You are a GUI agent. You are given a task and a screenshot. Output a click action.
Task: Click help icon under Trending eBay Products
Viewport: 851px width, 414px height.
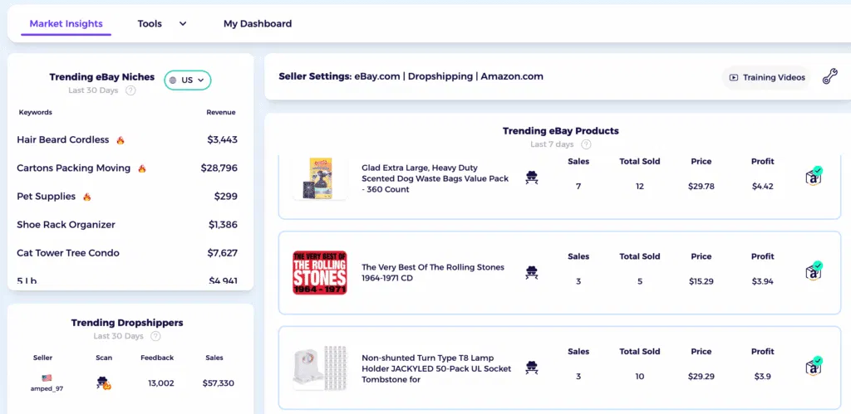[x=586, y=144]
